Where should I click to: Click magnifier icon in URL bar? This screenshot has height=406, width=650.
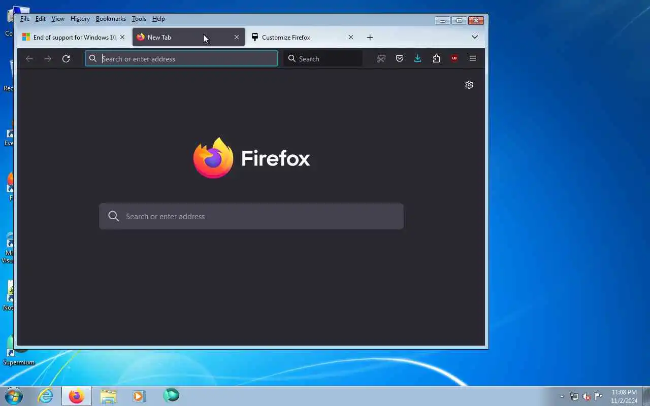[93, 59]
